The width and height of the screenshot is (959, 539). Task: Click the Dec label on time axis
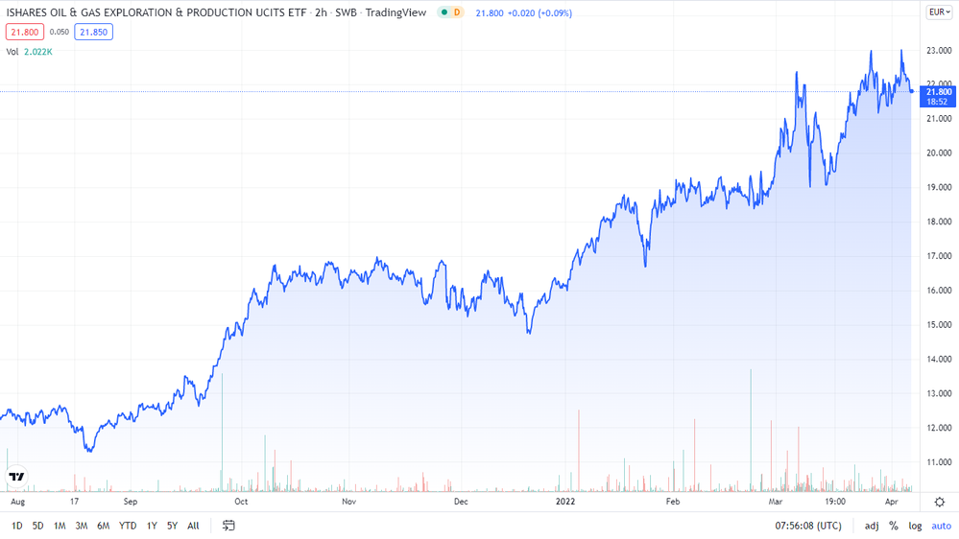point(461,502)
